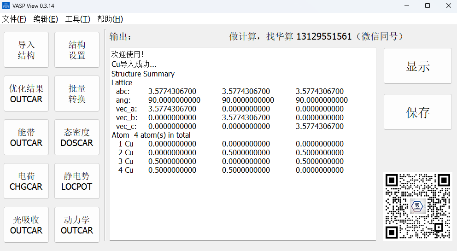
Task: Click the 导入结构 import structure button
Action: click(x=26, y=50)
